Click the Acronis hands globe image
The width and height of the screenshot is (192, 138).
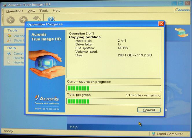point(47,64)
